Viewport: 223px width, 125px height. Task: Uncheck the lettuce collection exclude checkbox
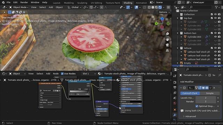[x=212, y=48]
